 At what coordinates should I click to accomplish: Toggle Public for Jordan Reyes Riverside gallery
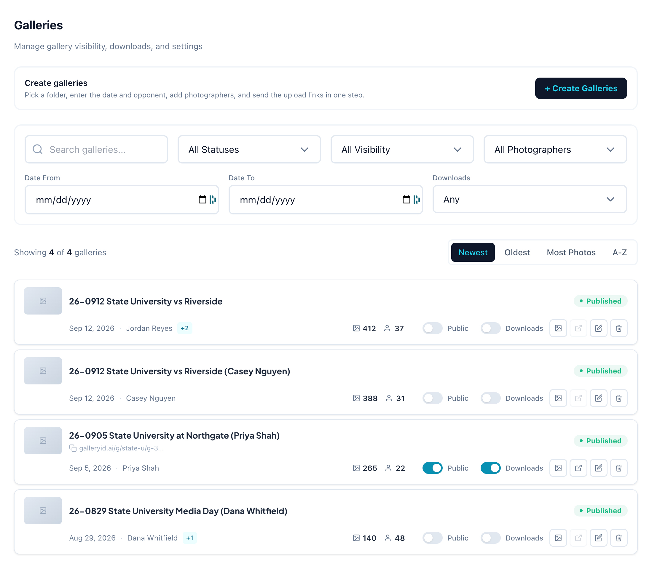432,328
